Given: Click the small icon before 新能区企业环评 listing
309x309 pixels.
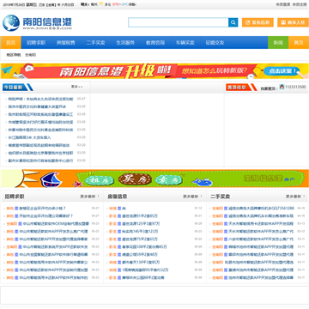Looking at the screenshot, I should (x=16, y=209).
